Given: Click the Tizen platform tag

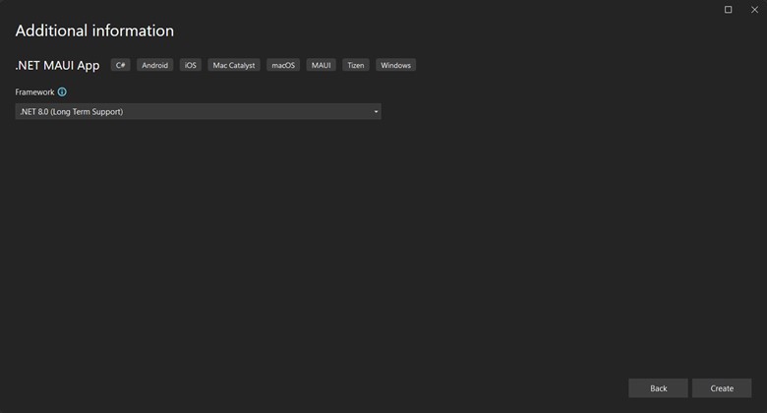Looking at the screenshot, I should point(356,65).
